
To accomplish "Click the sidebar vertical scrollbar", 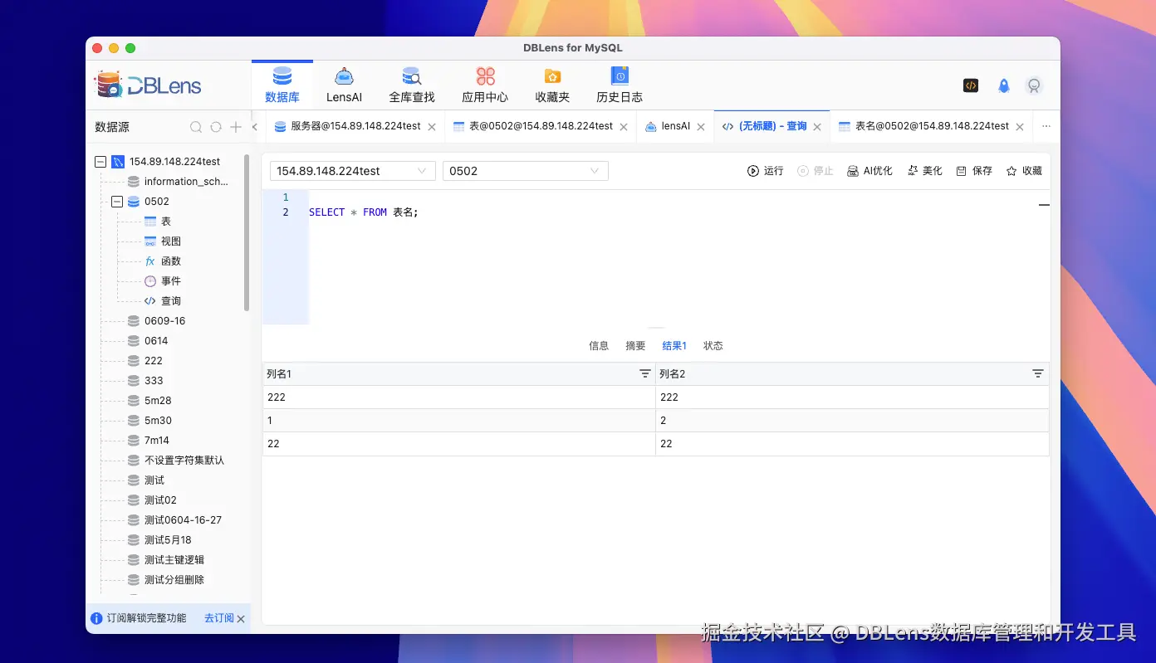I will (x=247, y=232).
